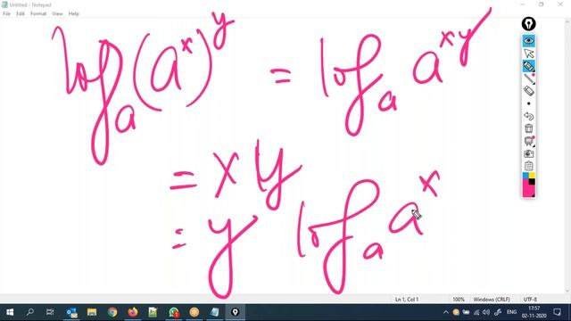Open the File menu in Notepad
571x321 pixels.
coord(6,14)
